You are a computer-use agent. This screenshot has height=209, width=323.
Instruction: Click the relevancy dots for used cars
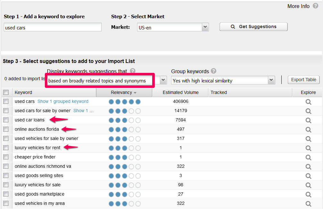124,101
